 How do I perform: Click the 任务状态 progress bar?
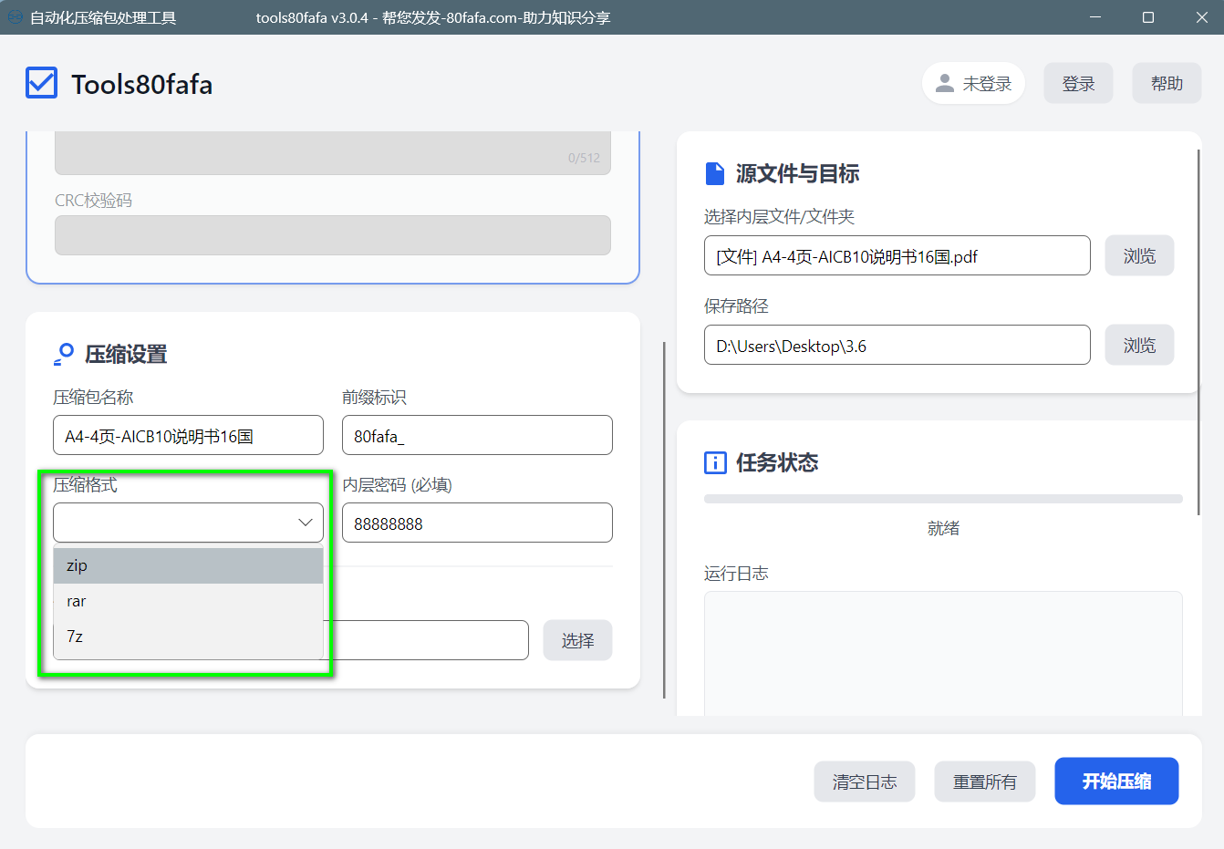coord(942,499)
